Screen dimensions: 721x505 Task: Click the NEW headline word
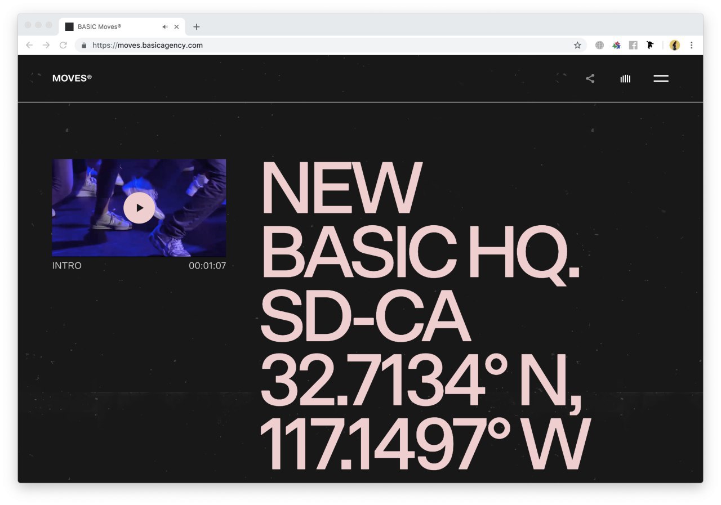341,189
